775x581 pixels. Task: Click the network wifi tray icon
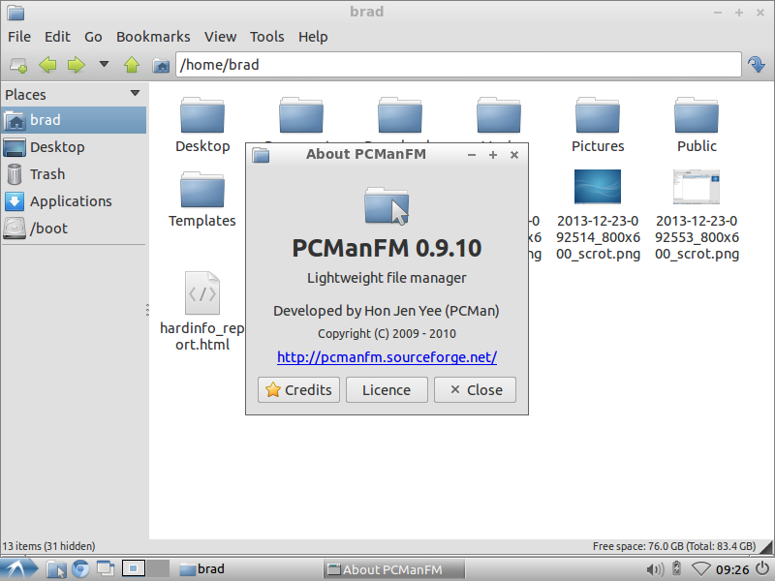pos(700,569)
